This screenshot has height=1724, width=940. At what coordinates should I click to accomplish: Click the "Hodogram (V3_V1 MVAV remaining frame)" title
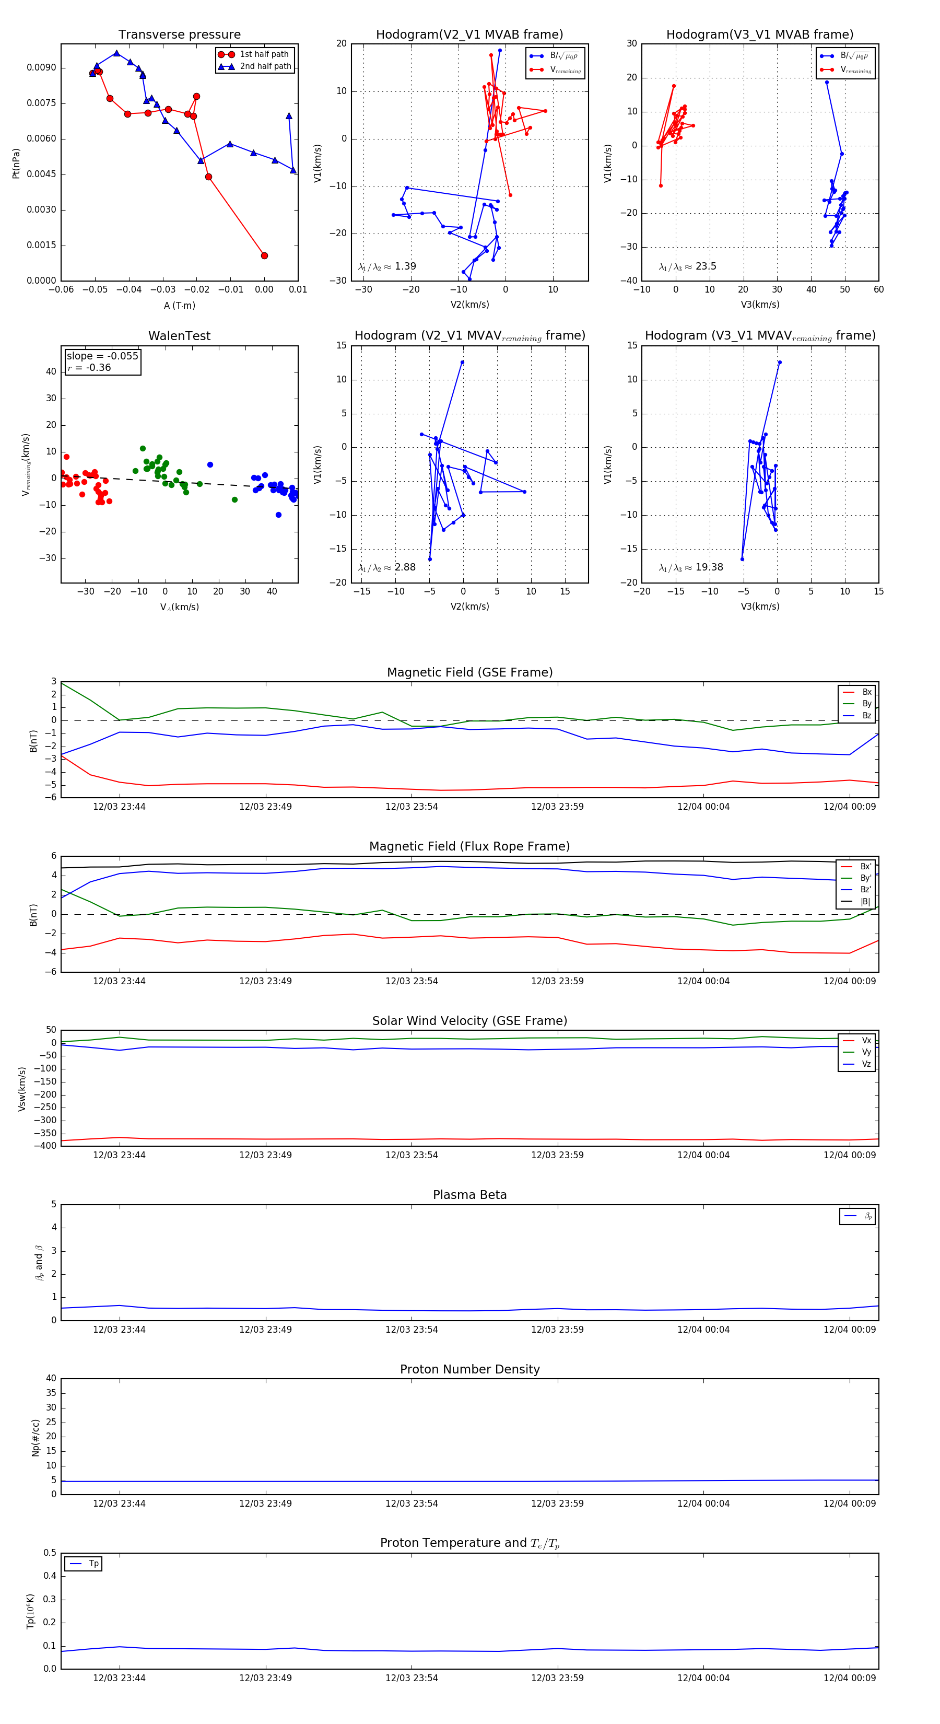[760, 336]
